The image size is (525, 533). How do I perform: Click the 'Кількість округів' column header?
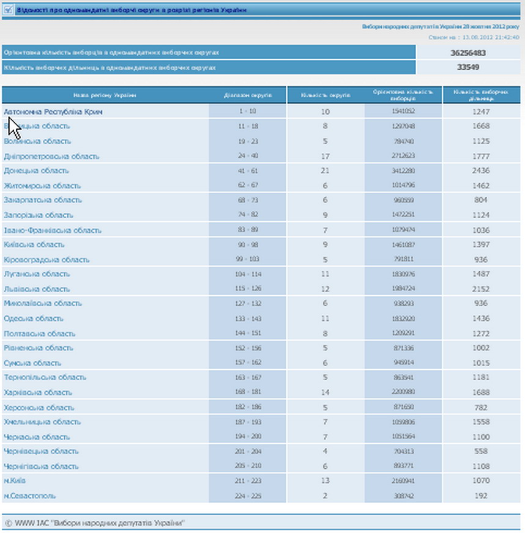[x=325, y=95]
